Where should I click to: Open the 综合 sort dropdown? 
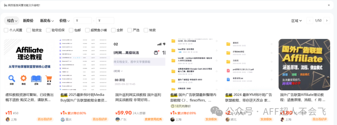[x=12, y=21]
